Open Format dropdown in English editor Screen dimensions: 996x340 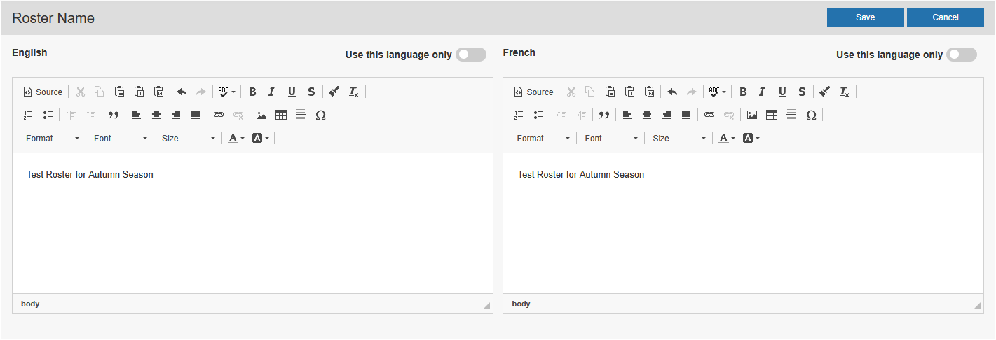53,139
